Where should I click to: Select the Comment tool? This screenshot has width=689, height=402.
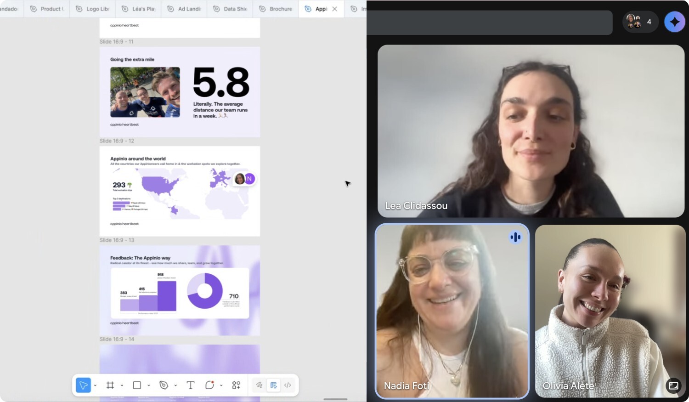210,385
